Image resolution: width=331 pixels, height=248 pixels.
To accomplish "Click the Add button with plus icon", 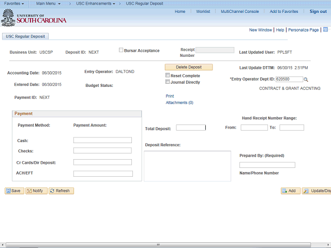I will (x=291, y=191).
